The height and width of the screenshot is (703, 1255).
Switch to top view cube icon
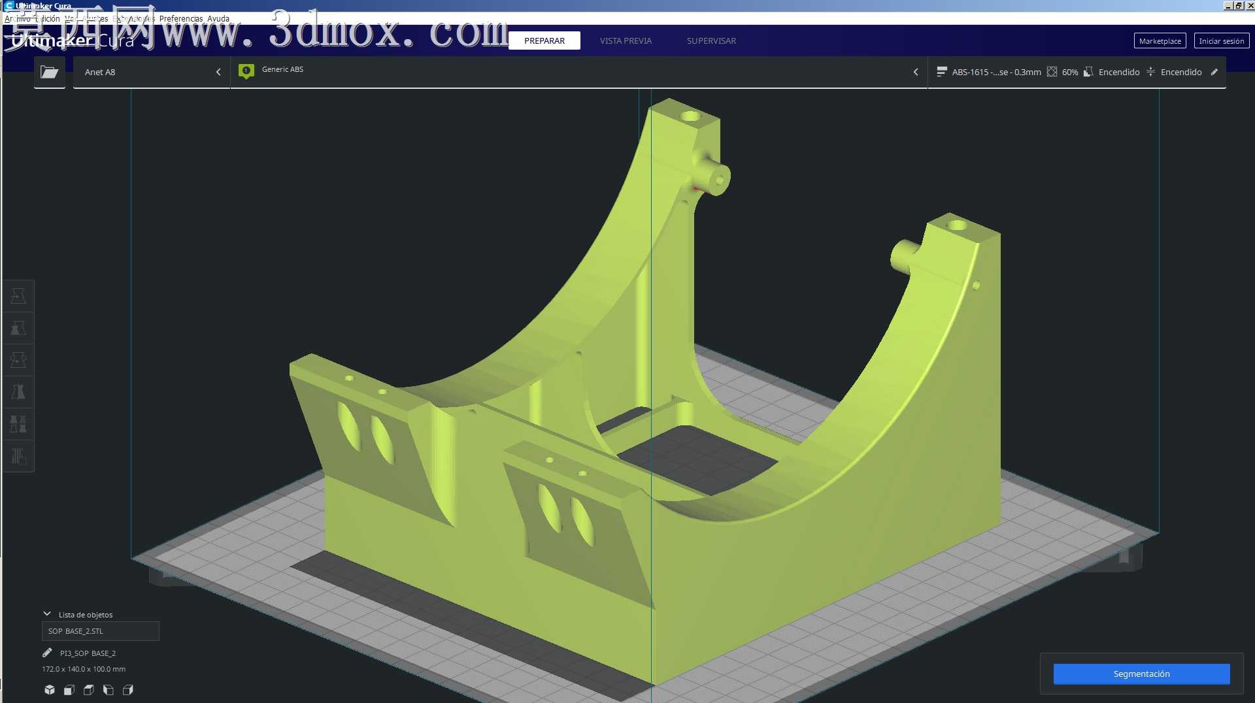(x=89, y=690)
